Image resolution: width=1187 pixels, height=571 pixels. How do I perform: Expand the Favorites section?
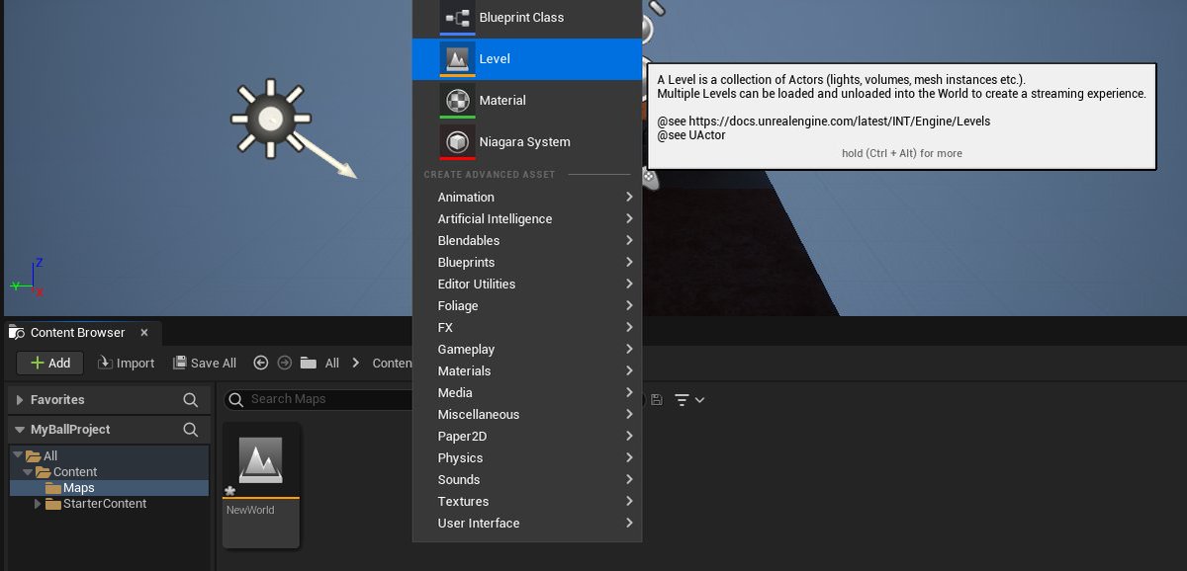pyautogui.click(x=20, y=400)
